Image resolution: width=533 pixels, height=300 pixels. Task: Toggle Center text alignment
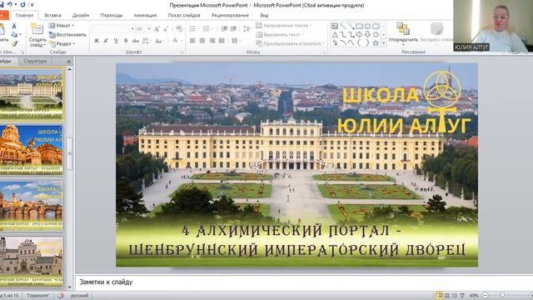coord(202,41)
